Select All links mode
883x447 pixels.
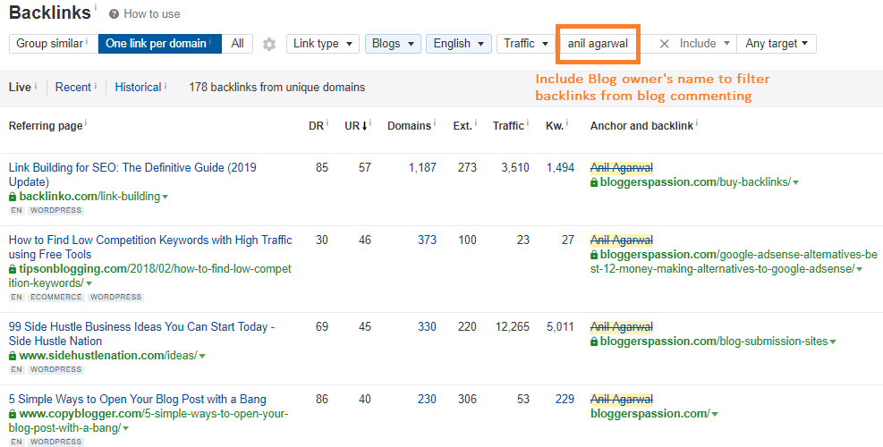click(x=238, y=43)
